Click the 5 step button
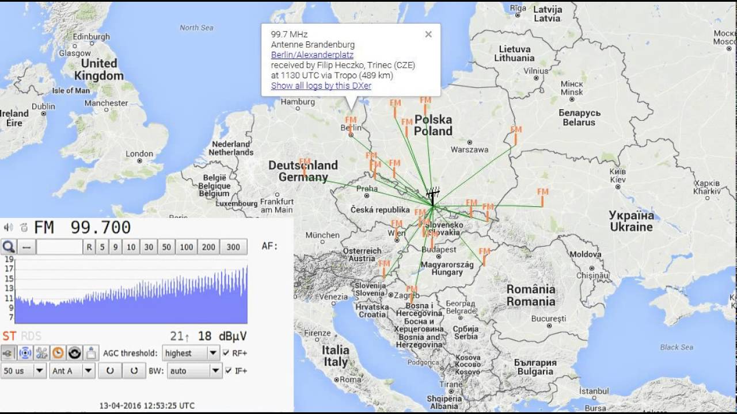The height and width of the screenshot is (414, 737). [102, 247]
